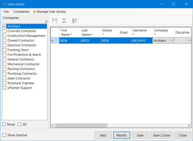193x141 pixels.
Task: Check the Finishing Team checkbox
Action: tap(5, 50)
